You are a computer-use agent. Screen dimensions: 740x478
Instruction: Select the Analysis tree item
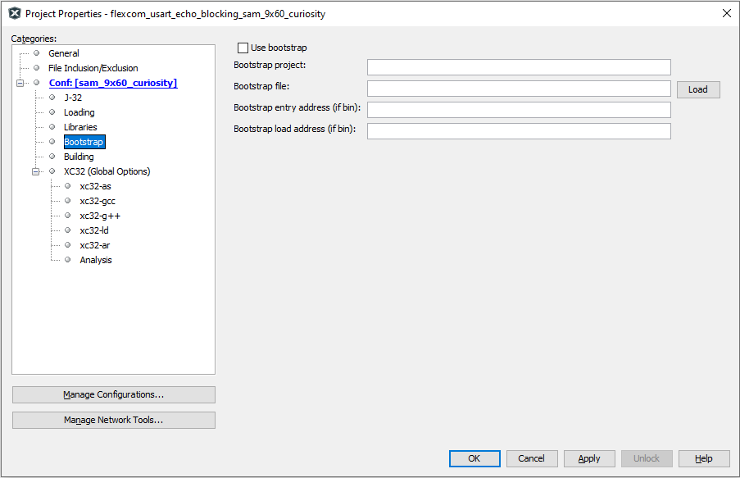96,260
